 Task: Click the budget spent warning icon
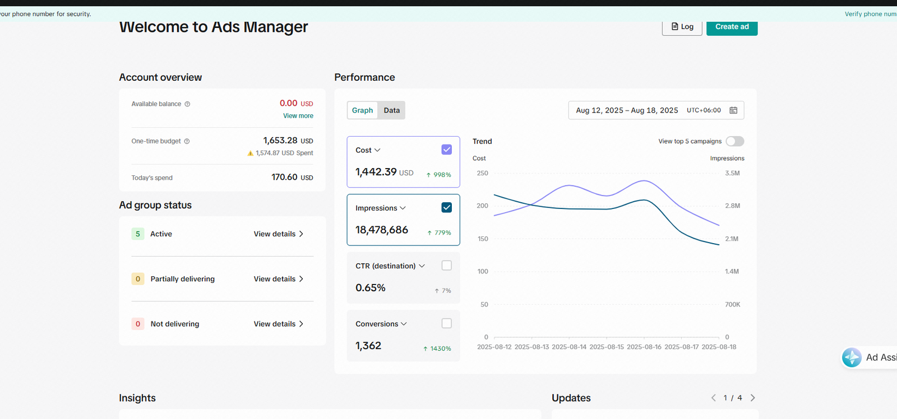(250, 153)
